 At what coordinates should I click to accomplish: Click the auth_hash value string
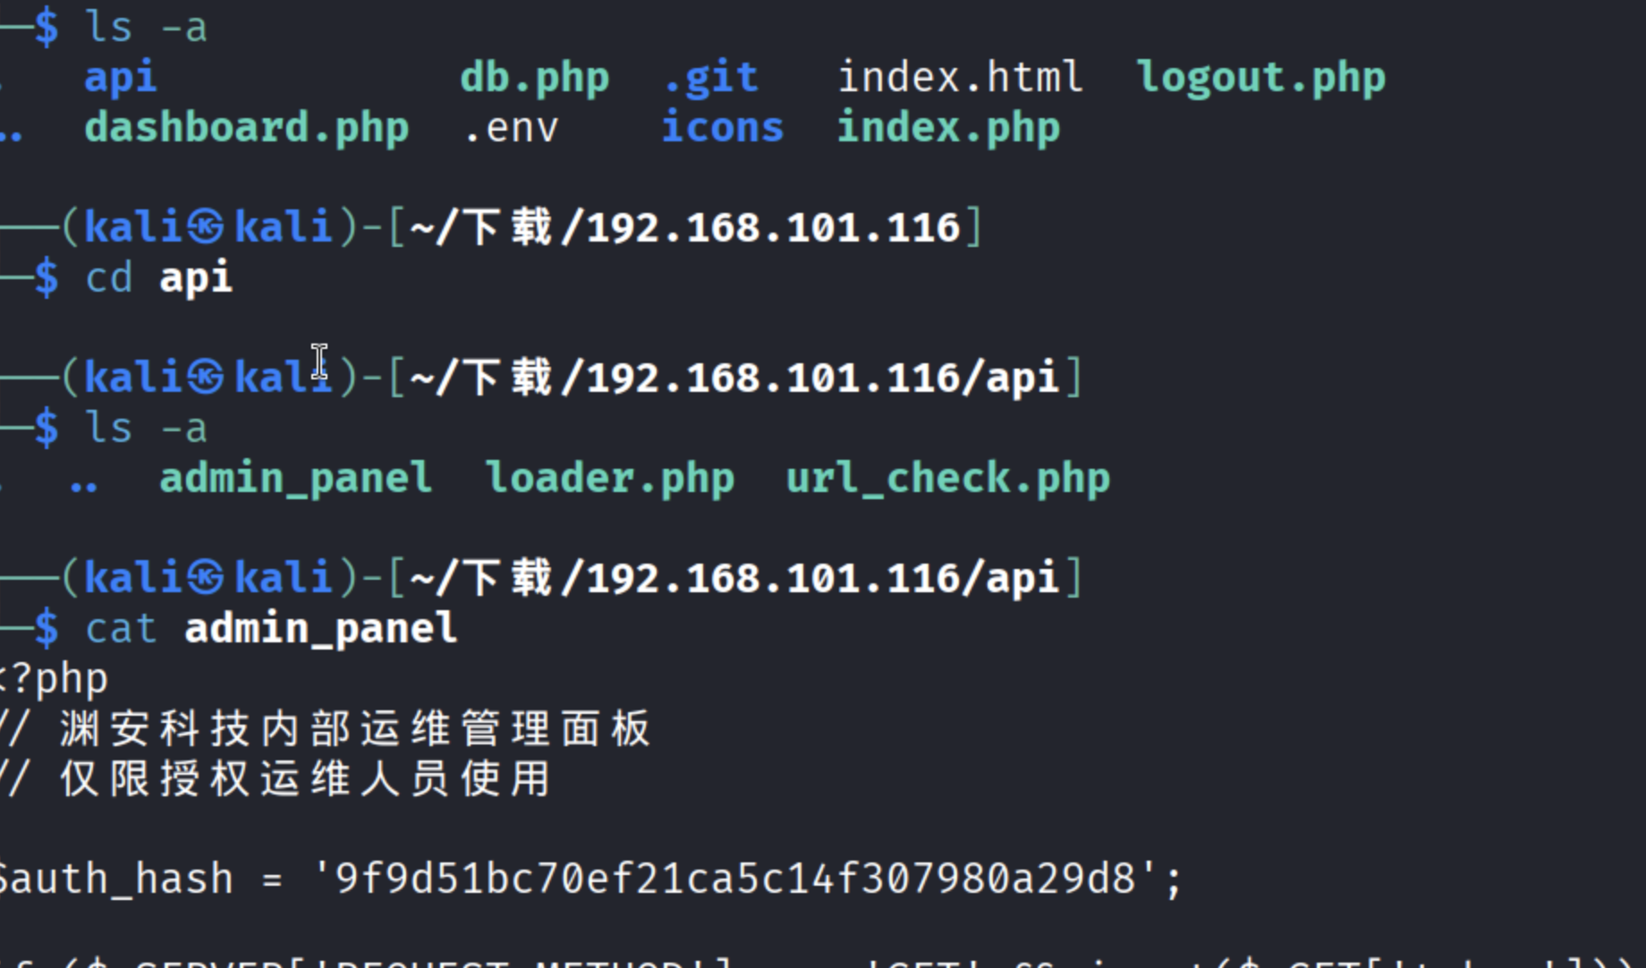pyautogui.click(x=734, y=879)
